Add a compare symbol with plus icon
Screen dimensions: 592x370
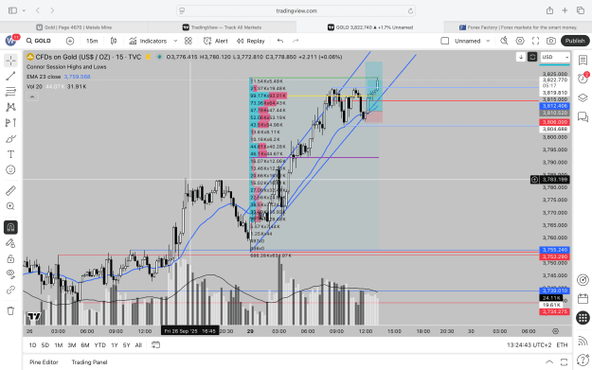[x=70, y=41]
